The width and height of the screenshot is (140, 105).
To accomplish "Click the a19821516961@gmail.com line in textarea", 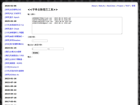I will pos(52,23).
